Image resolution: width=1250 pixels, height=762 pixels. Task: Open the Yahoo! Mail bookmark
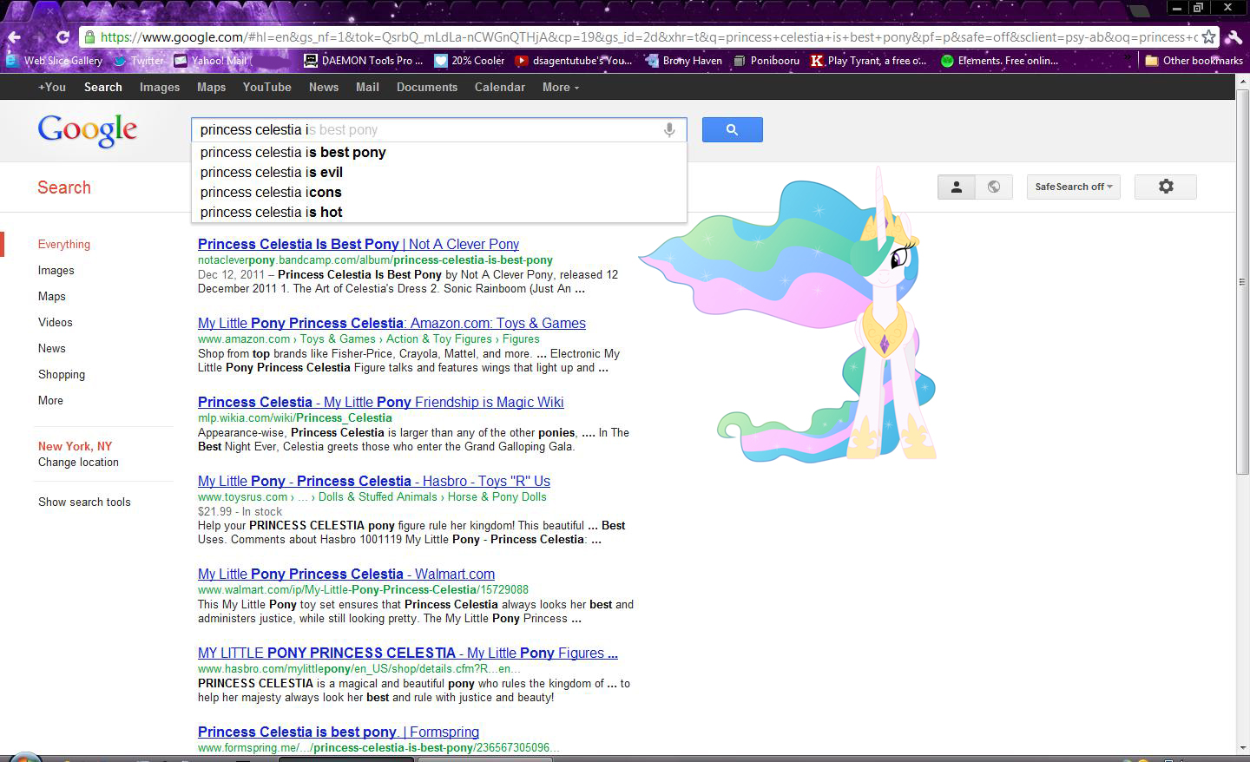211,61
